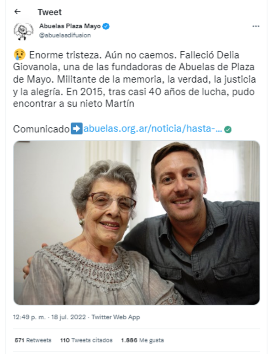Image resolution: width=274 pixels, height=354 pixels.
Task: View the 110 Tweets citados list
Action: click(86, 340)
